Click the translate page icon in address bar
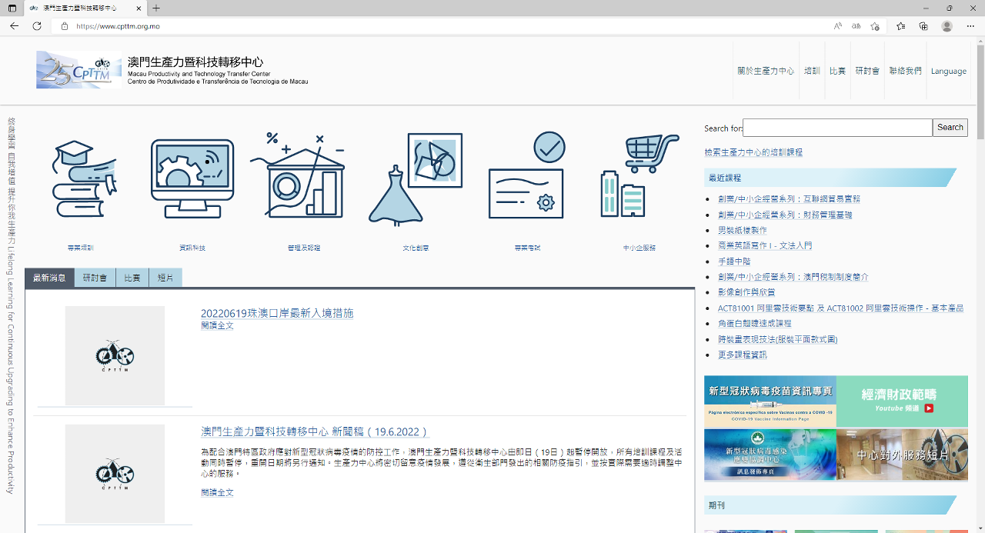Image resolution: width=985 pixels, height=533 pixels. tap(856, 26)
